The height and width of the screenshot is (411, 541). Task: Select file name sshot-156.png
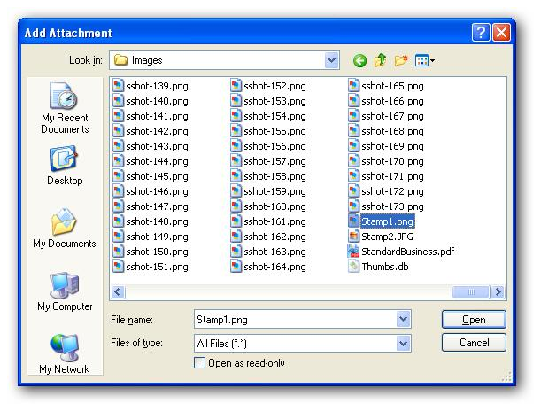[274, 146]
